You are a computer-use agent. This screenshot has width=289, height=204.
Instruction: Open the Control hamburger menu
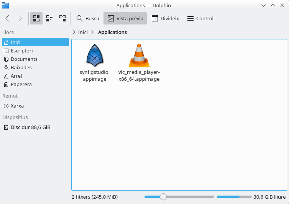[x=200, y=18]
